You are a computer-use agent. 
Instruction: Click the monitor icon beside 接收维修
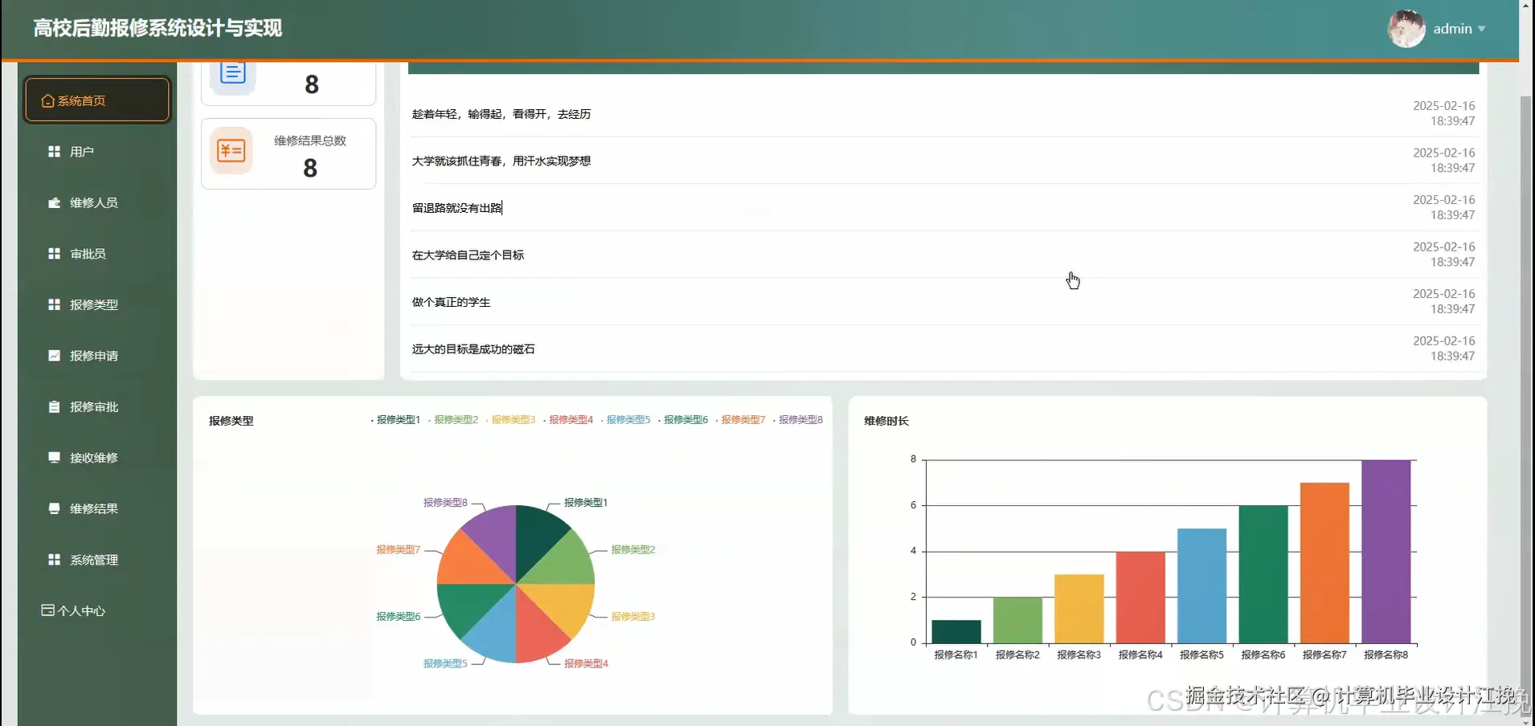[54, 458]
